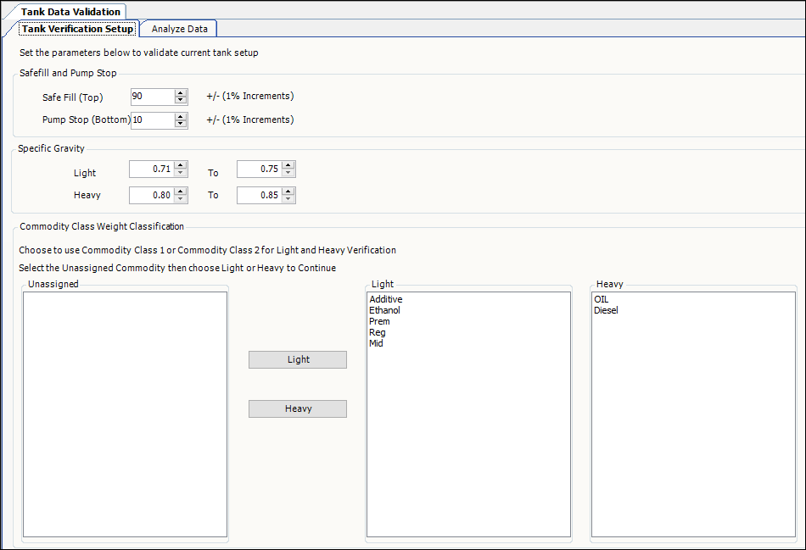Raise the Light gravity minimum value
The image size is (806, 550).
[181, 165]
